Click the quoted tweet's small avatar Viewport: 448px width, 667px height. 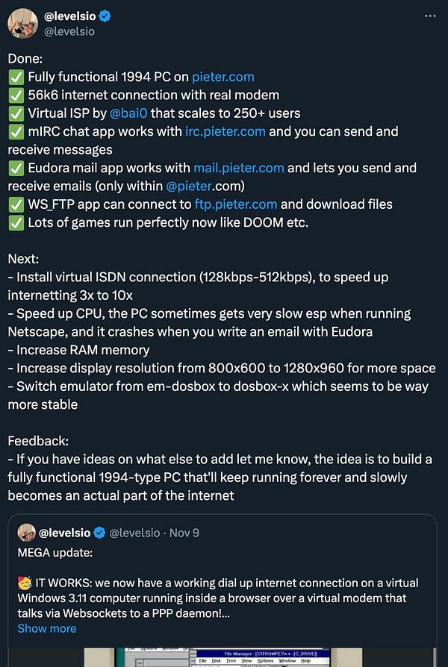pyautogui.click(x=26, y=533)
